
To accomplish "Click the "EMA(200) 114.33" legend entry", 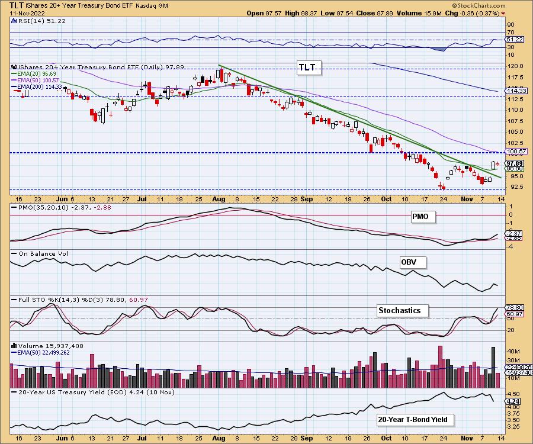I will (37, 86).
